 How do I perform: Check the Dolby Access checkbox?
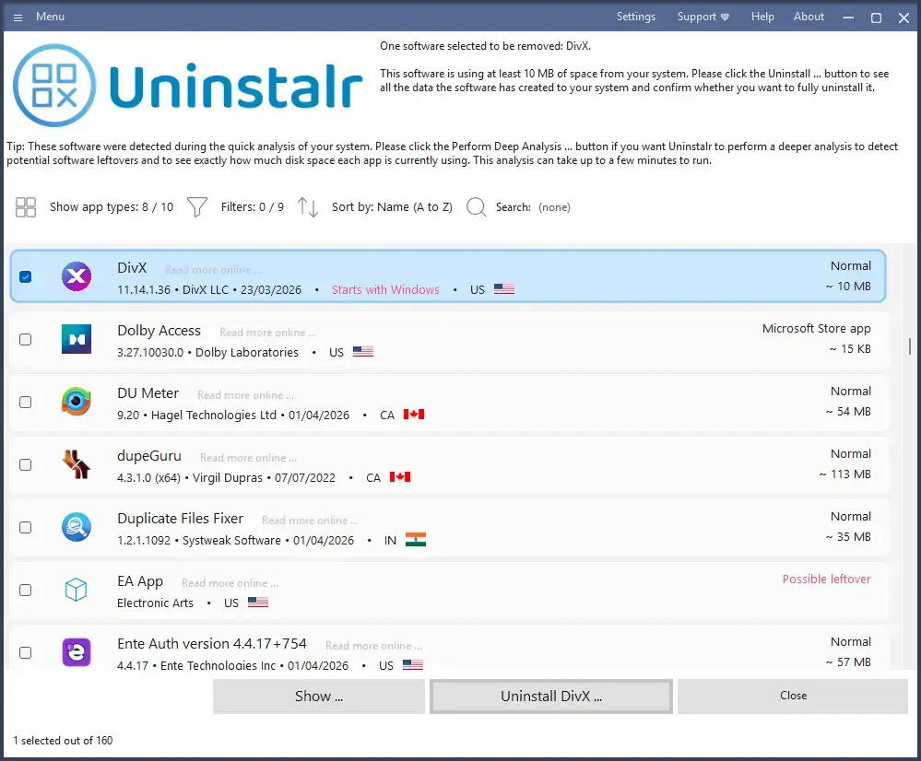click(x=25, y=339)
